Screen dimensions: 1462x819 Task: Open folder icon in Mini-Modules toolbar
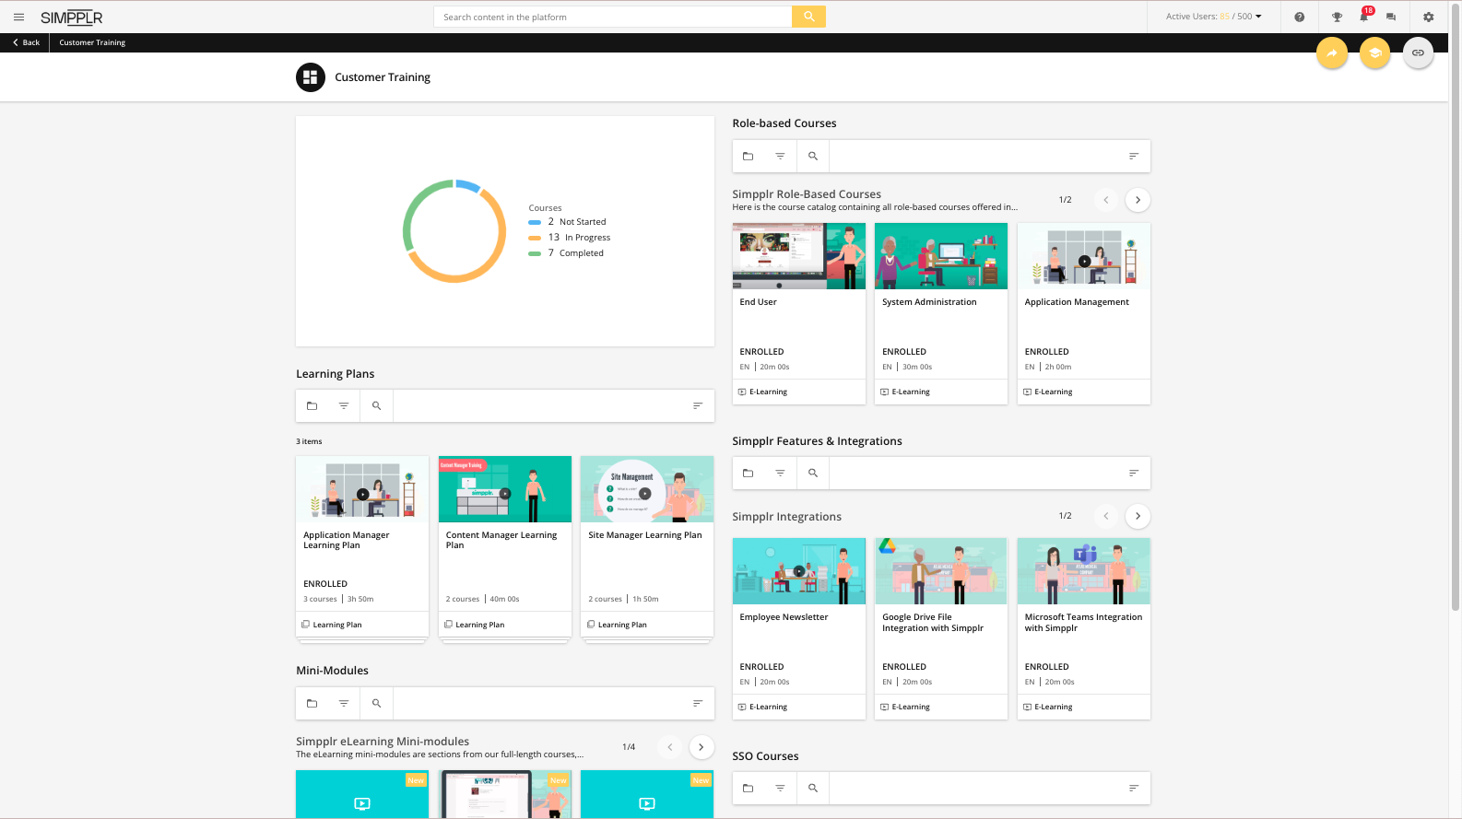point(312,703)
